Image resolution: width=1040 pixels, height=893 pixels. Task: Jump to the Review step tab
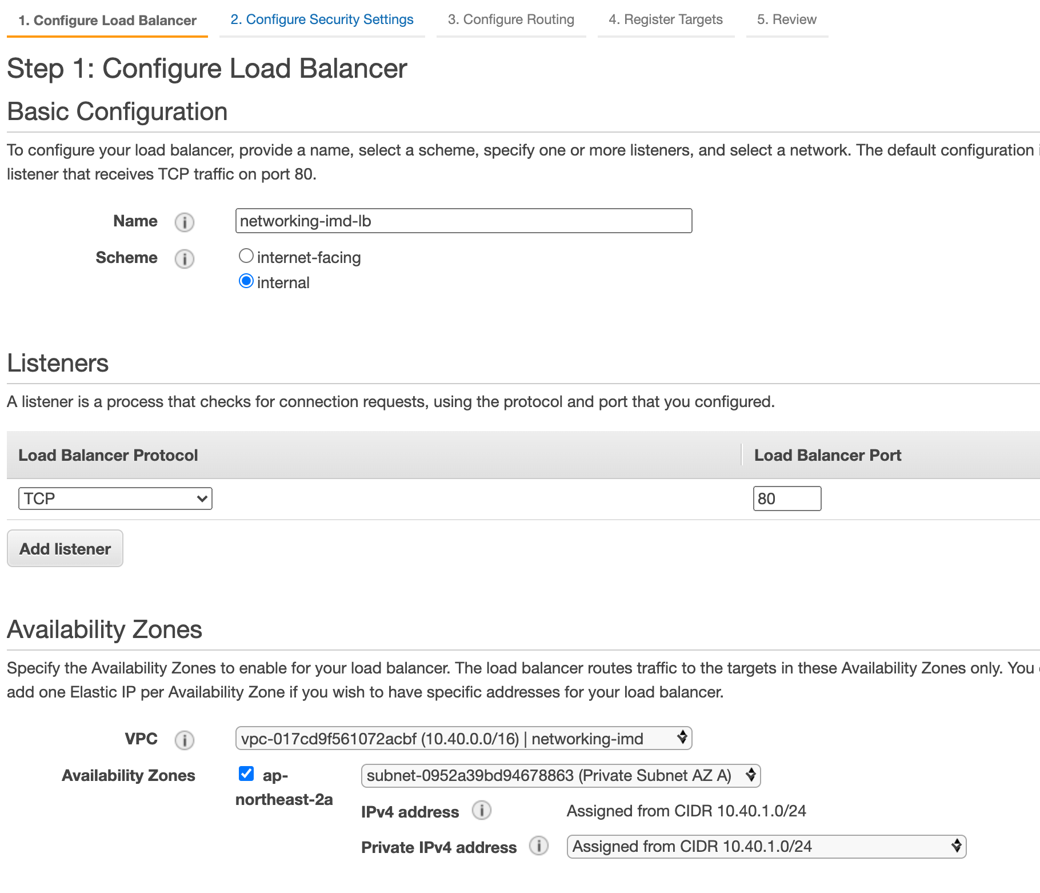click(x=787, y=19)
